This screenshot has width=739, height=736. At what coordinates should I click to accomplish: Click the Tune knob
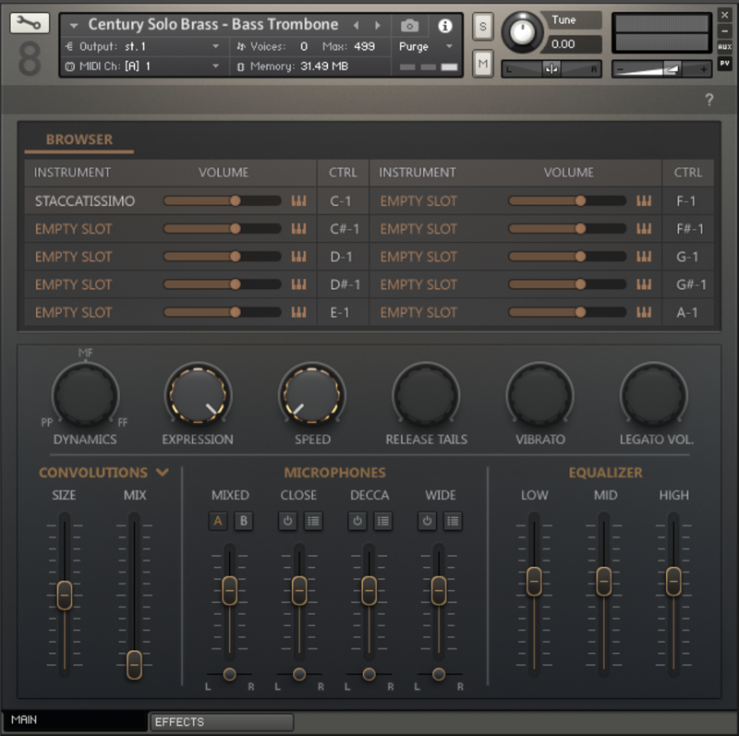[x=522, y=32]
